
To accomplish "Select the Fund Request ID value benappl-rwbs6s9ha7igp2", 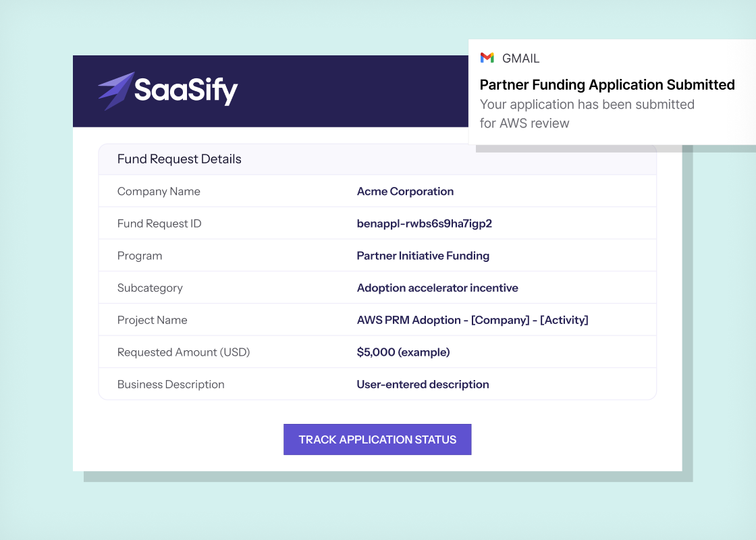I will [x=425, y=223].
